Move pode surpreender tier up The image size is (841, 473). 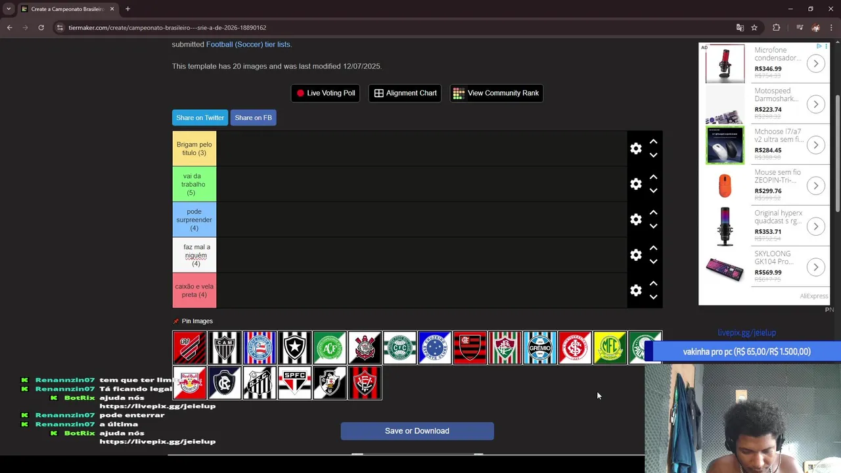click(653, 213)
